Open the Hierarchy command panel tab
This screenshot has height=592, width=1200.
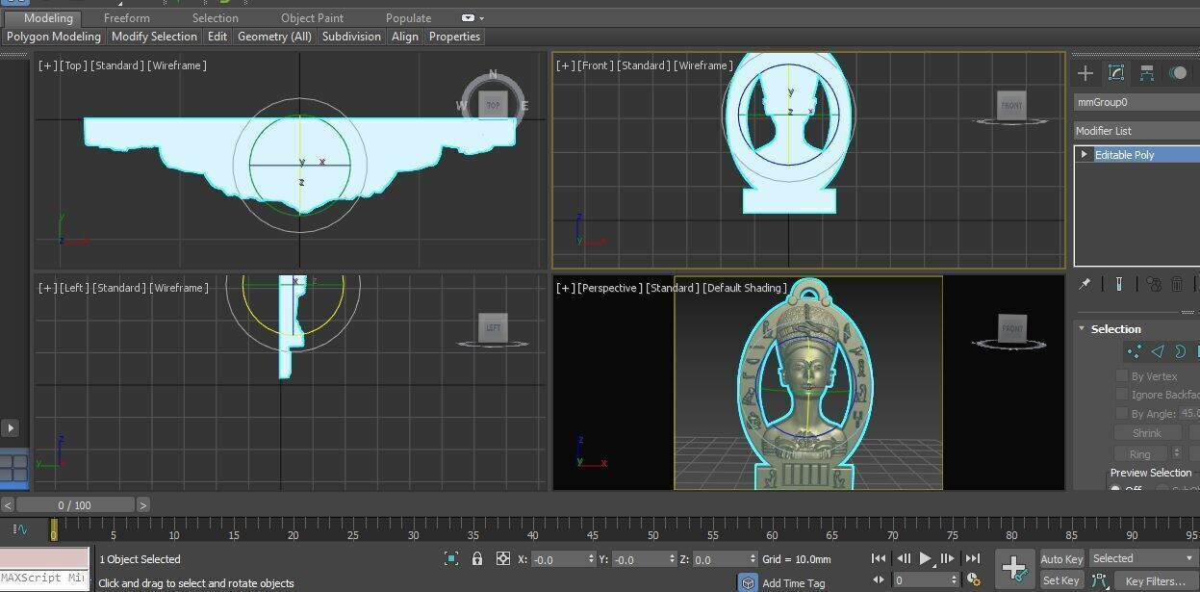pos(1147,73)
